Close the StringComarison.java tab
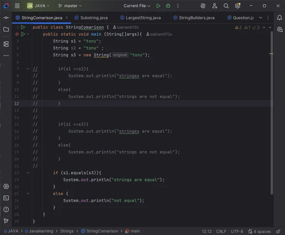Viewport: 285px width, 235px height. 67,18
